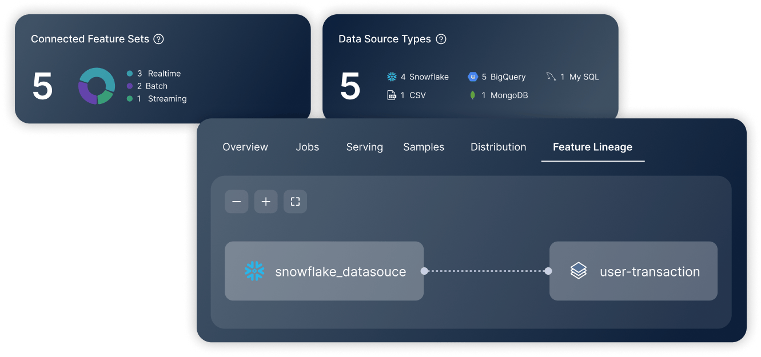The image size is (761, 357).
Task: Open the Distribution tab
Action: (498, 147)
